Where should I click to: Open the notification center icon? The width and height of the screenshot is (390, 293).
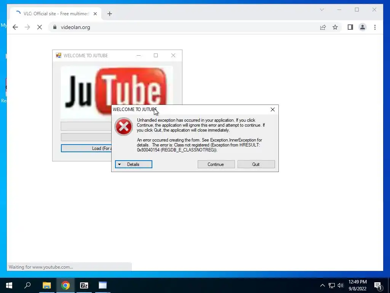(378, 285)
